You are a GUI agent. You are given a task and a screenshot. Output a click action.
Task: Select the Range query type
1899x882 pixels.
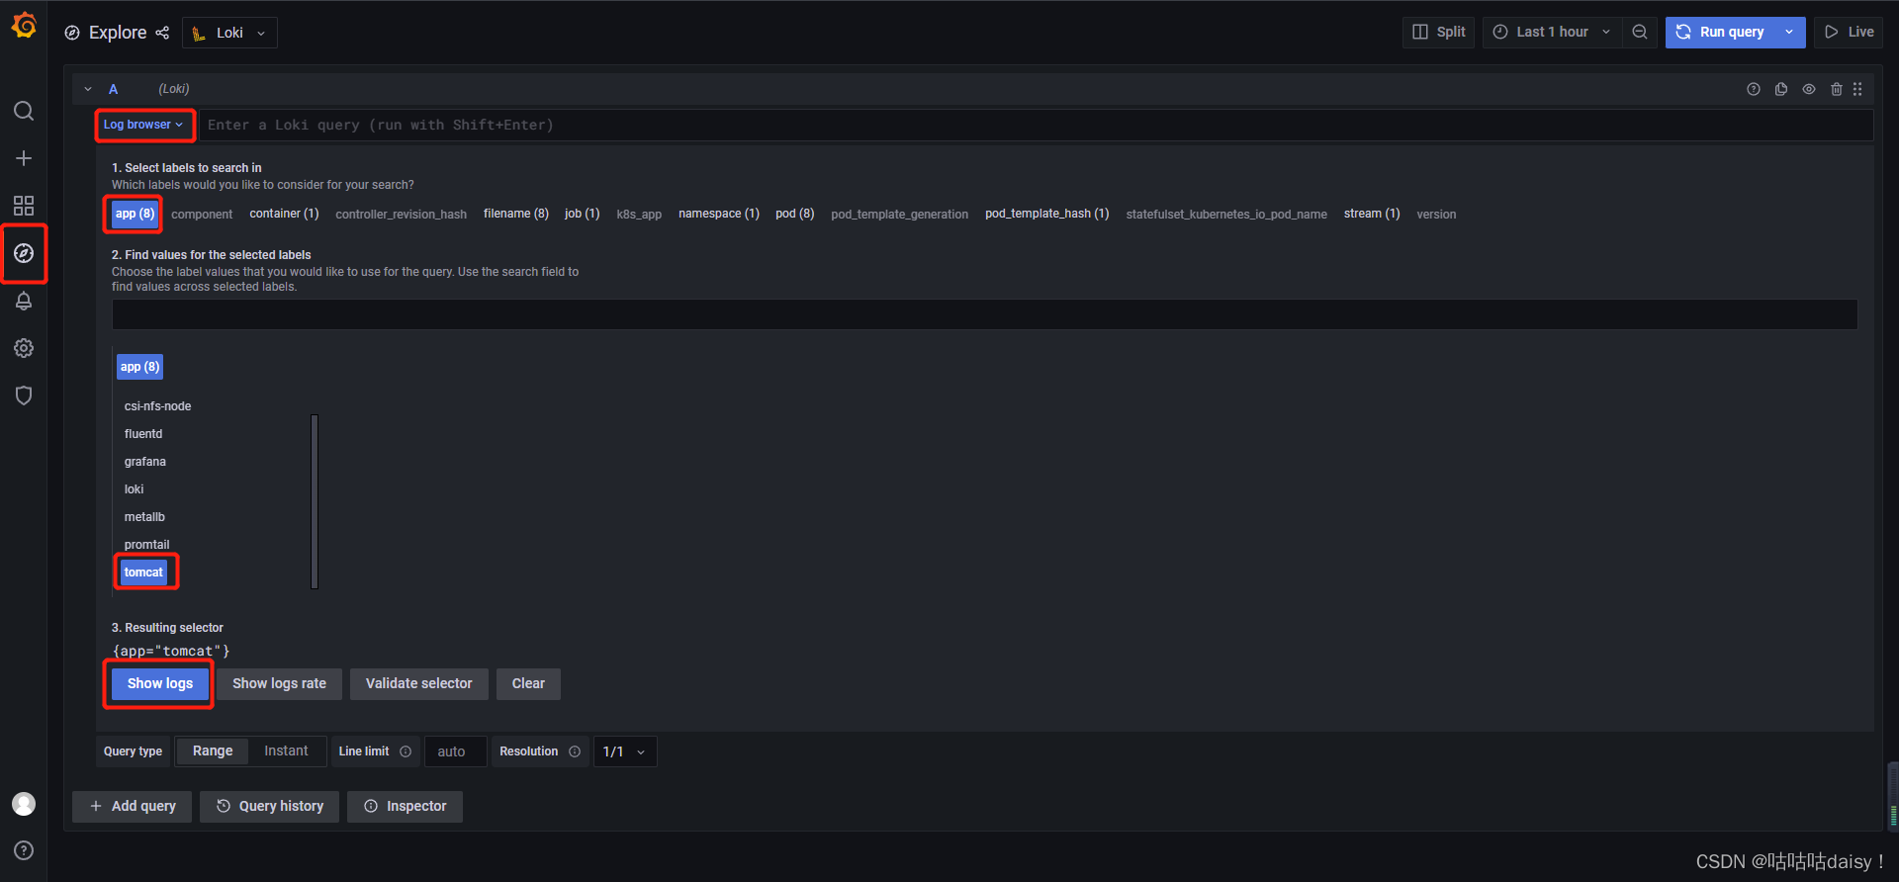pos(213,751)
